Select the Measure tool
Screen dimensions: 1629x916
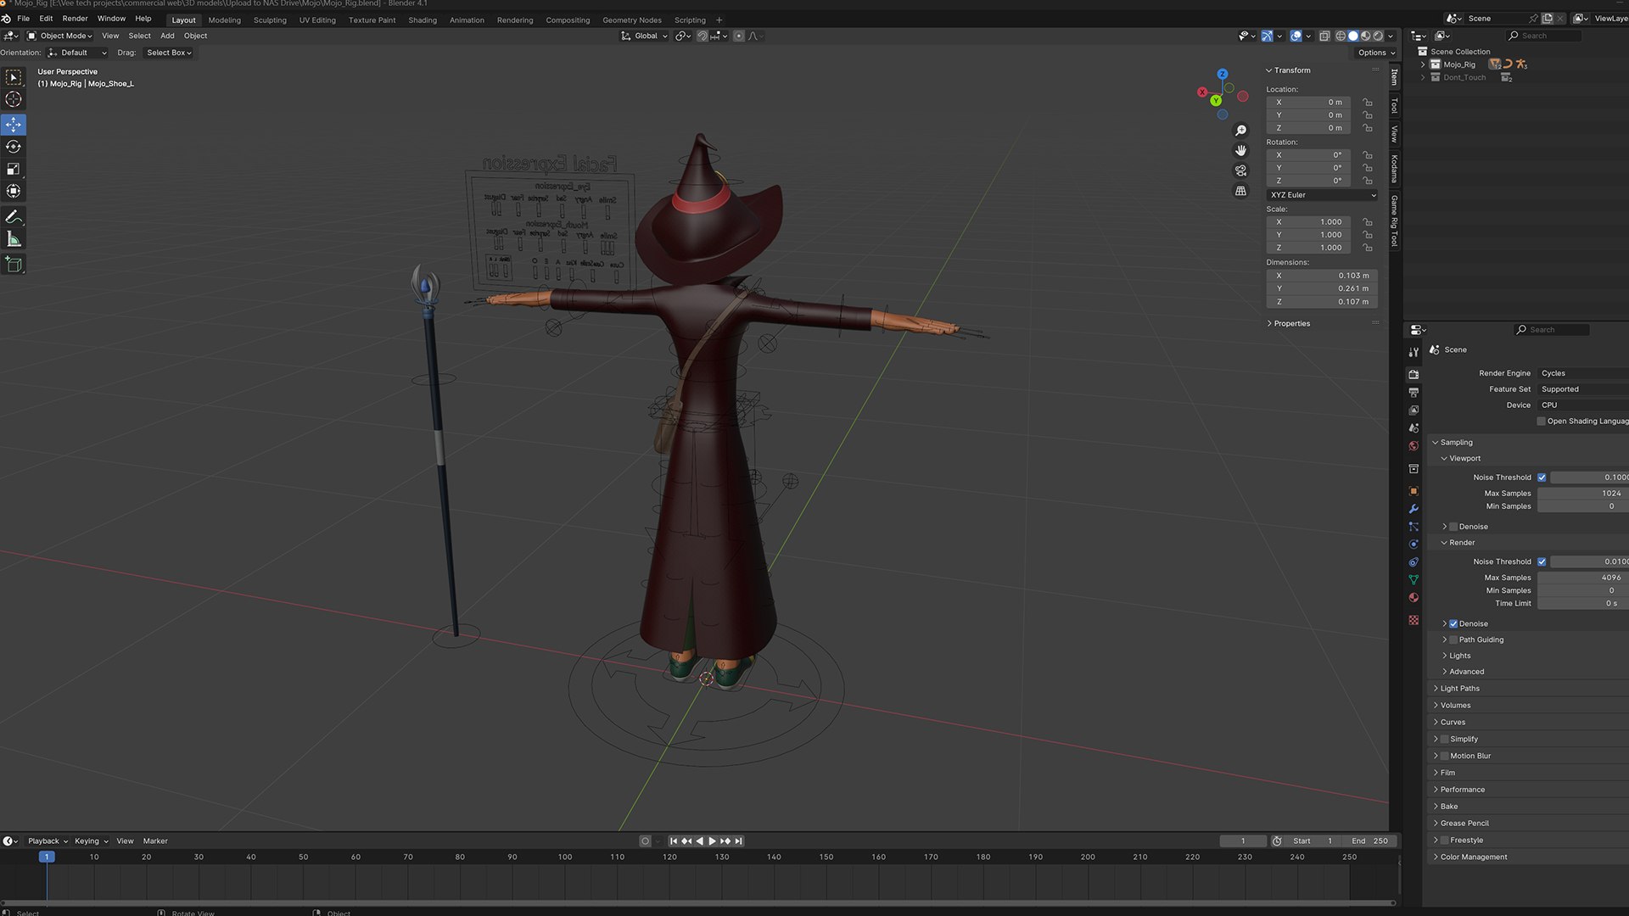point(14,239)
